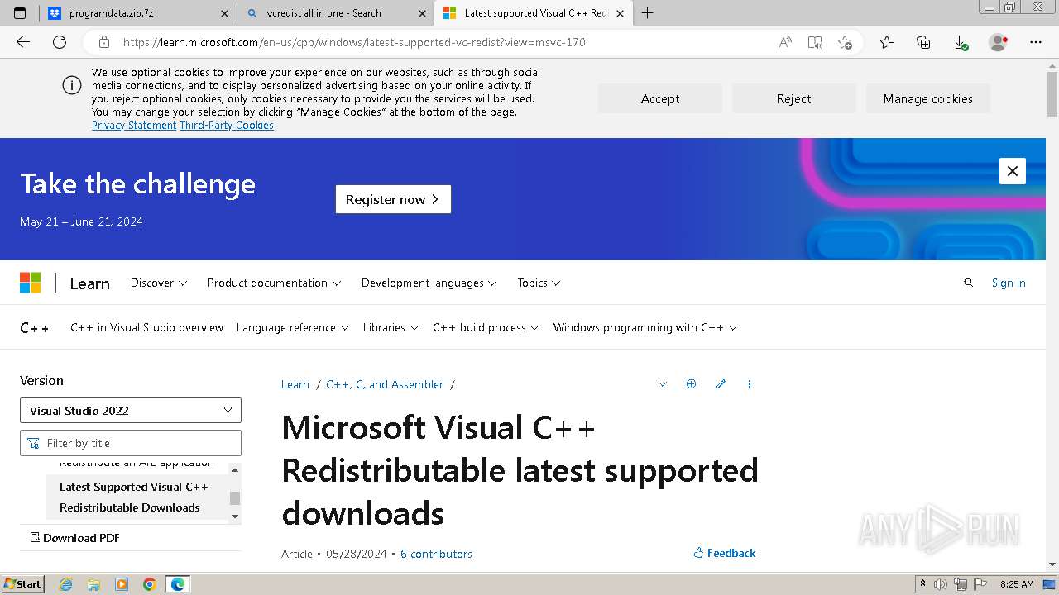Launch Internet Explorer from taskbar
Viewport: 1059px width, 595px height.
[66, 584]
